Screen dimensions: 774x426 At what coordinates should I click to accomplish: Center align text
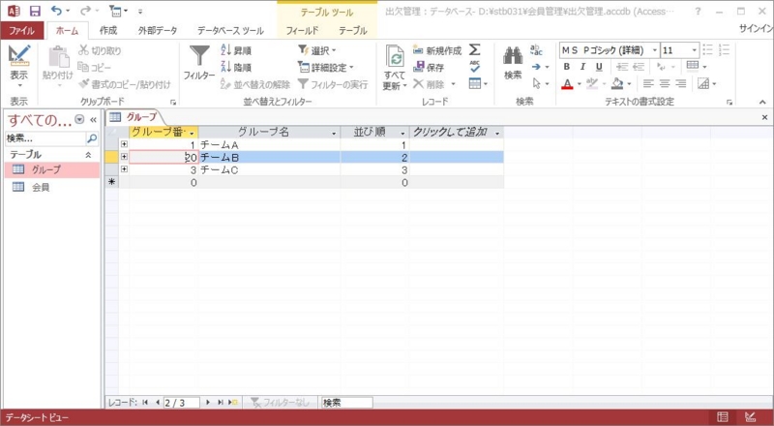tap(665, 84)
